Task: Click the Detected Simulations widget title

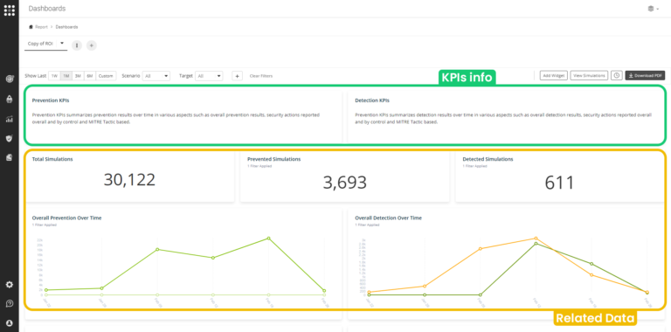Action: pyautogui.click(x=488, y=159)
